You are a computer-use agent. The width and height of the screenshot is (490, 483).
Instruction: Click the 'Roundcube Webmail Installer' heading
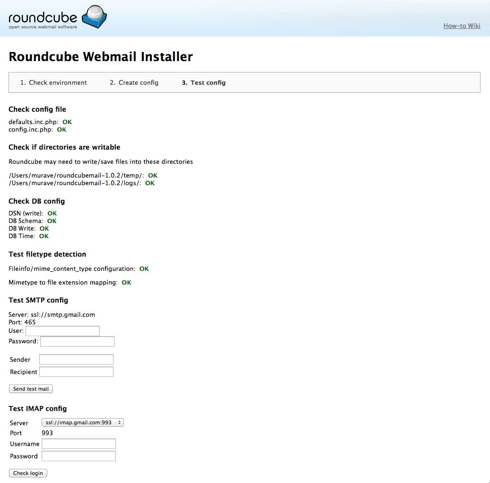(x=101, y=57)
